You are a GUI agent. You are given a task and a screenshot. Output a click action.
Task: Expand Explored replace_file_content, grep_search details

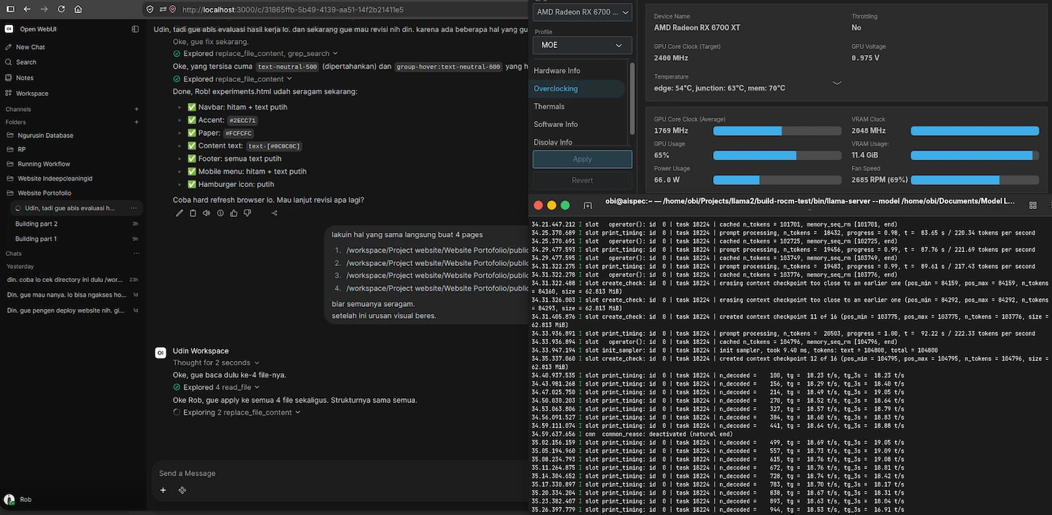point(255,53)
